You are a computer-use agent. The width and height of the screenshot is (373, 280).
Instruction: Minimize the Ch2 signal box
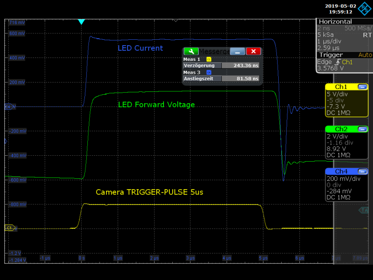coord(363,129)
